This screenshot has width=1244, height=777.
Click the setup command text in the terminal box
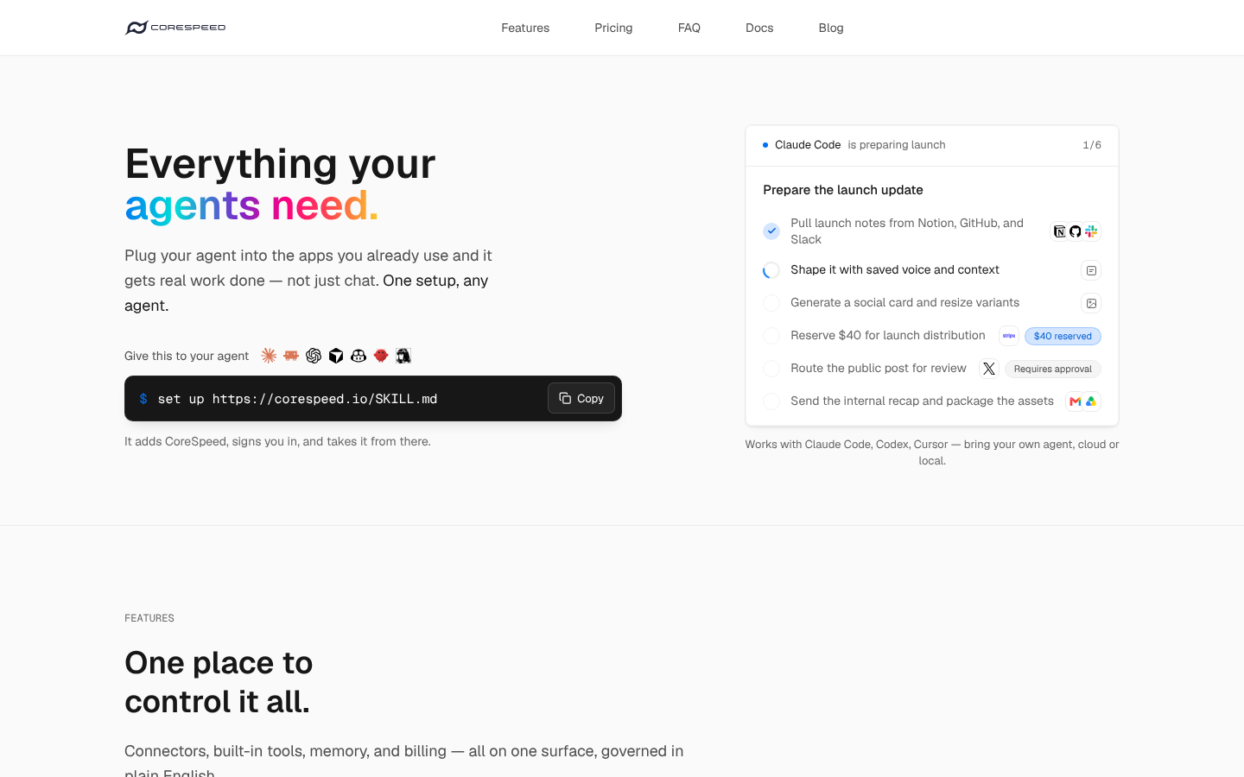297,399
